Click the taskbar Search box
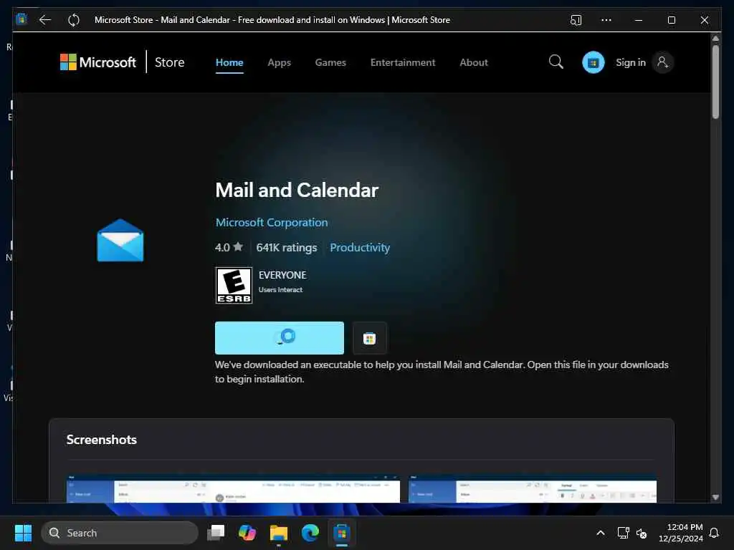 point(120,533)
